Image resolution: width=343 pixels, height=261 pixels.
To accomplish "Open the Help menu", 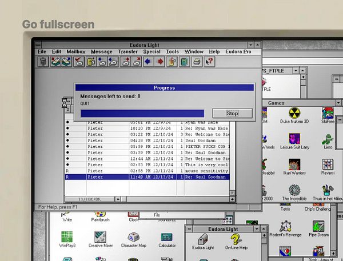I will click(214, 51).
